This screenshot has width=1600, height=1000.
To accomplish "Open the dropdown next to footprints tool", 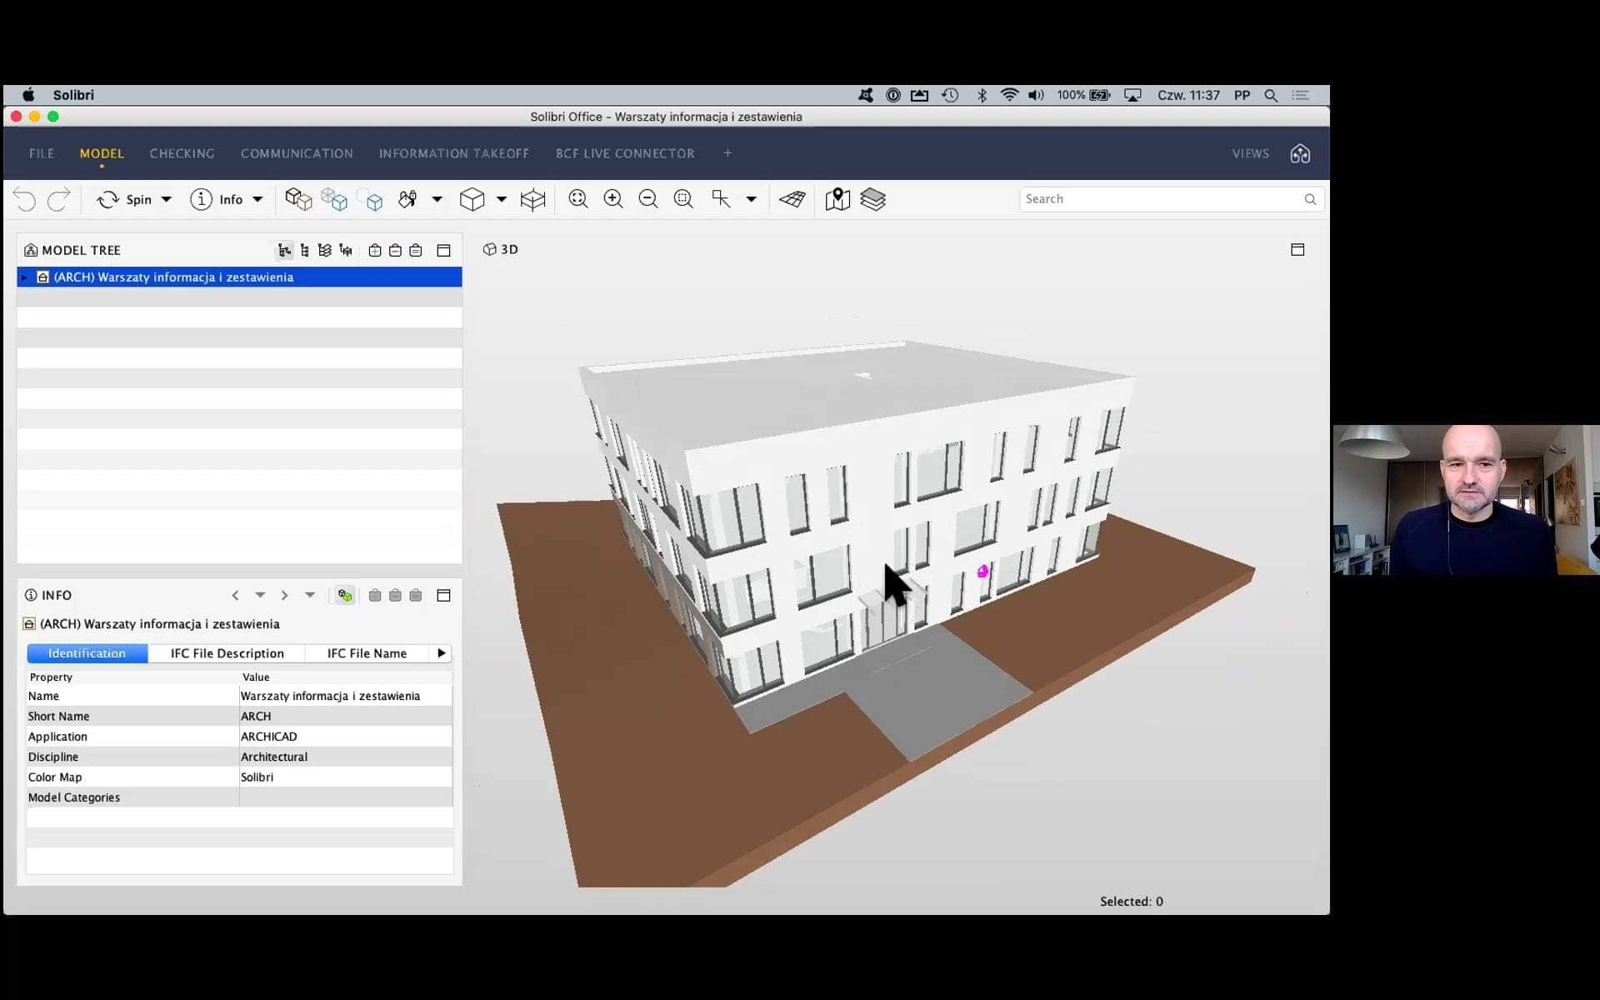I will coord(437,200).
